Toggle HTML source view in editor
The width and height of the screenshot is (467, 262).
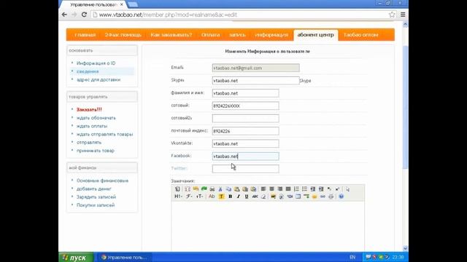177,189
